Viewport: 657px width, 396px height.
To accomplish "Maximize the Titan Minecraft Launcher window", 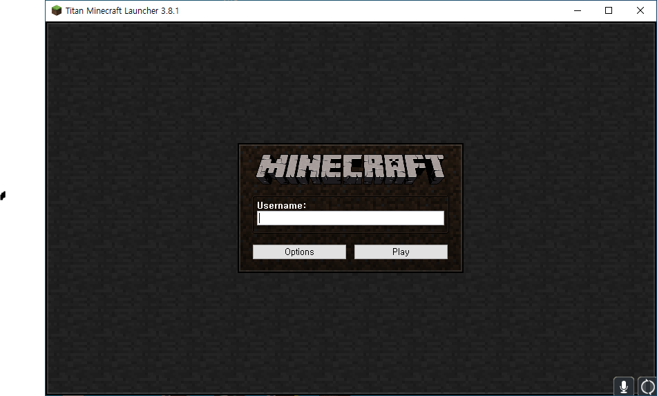I will point(609,10).
